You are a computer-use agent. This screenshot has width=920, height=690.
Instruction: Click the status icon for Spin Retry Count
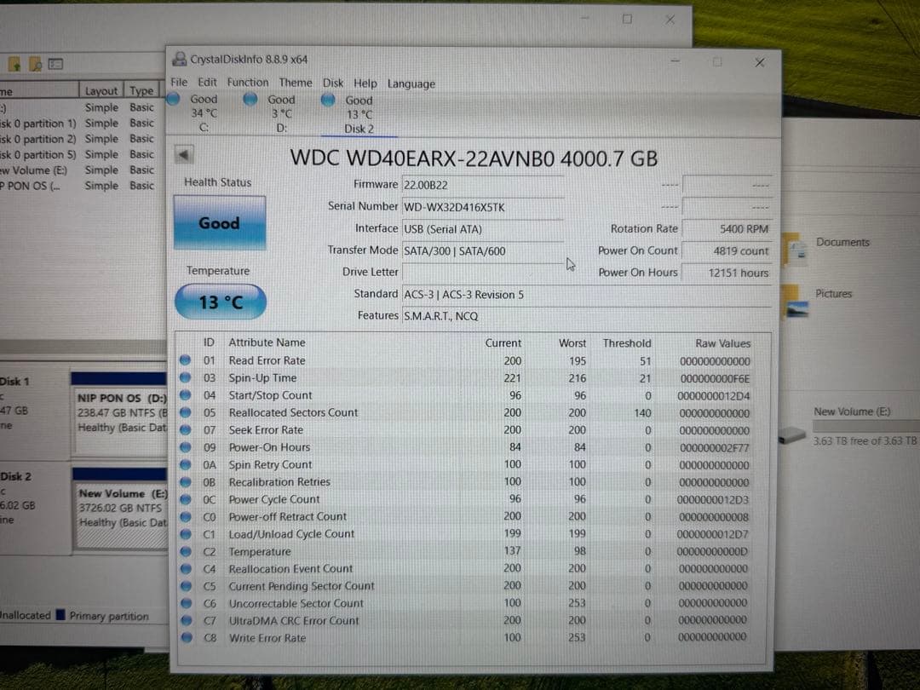pos(186,465)
